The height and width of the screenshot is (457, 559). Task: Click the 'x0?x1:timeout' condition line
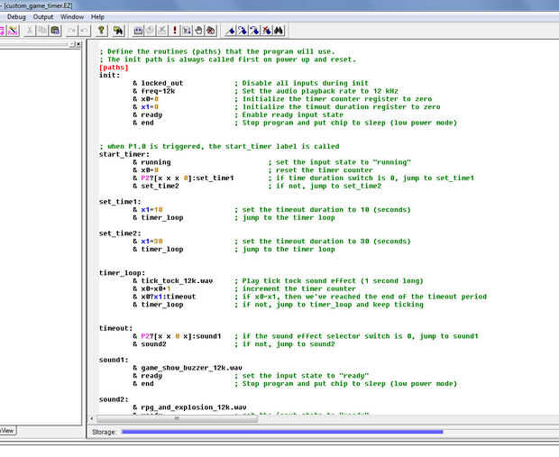(164, 297)
